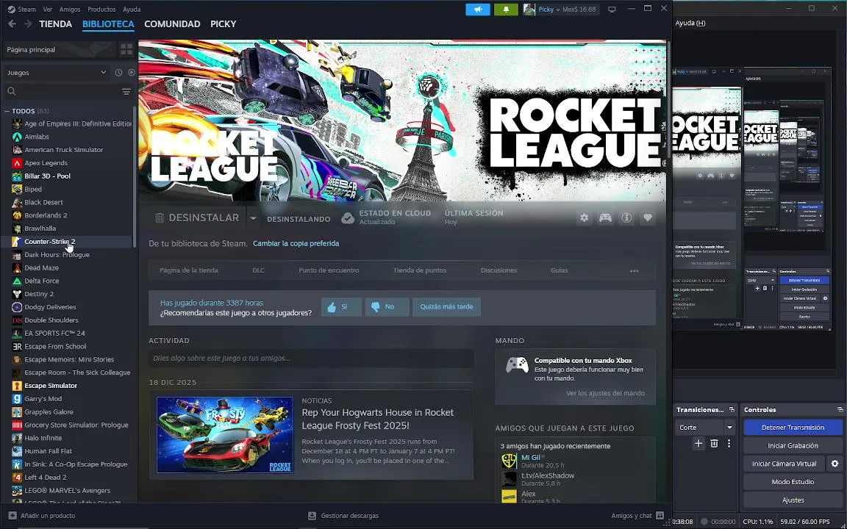This screenshot has width=847, height=529.
Task: Add Rocket League to favorites heart
Action: point(648,217)
